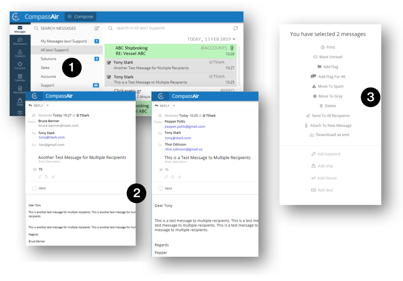Open the ABC Shipbroking 'RE: Vessel ABC' message

(170, 51)
